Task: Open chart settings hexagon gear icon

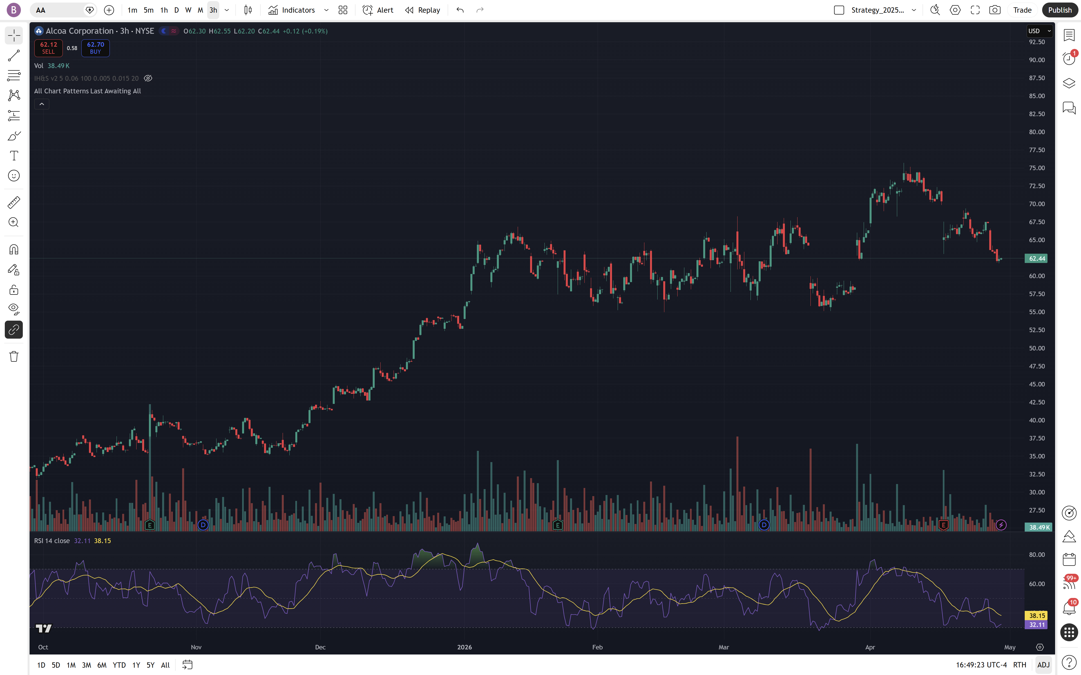Action: point(955,10)
